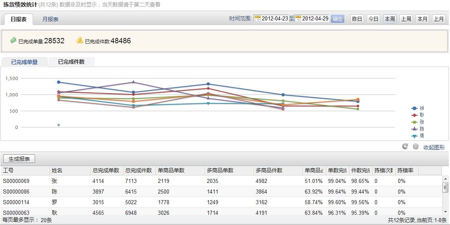Switch to the 月报表 tab
This screenshot has width=450, height=225.
(50, 19)
